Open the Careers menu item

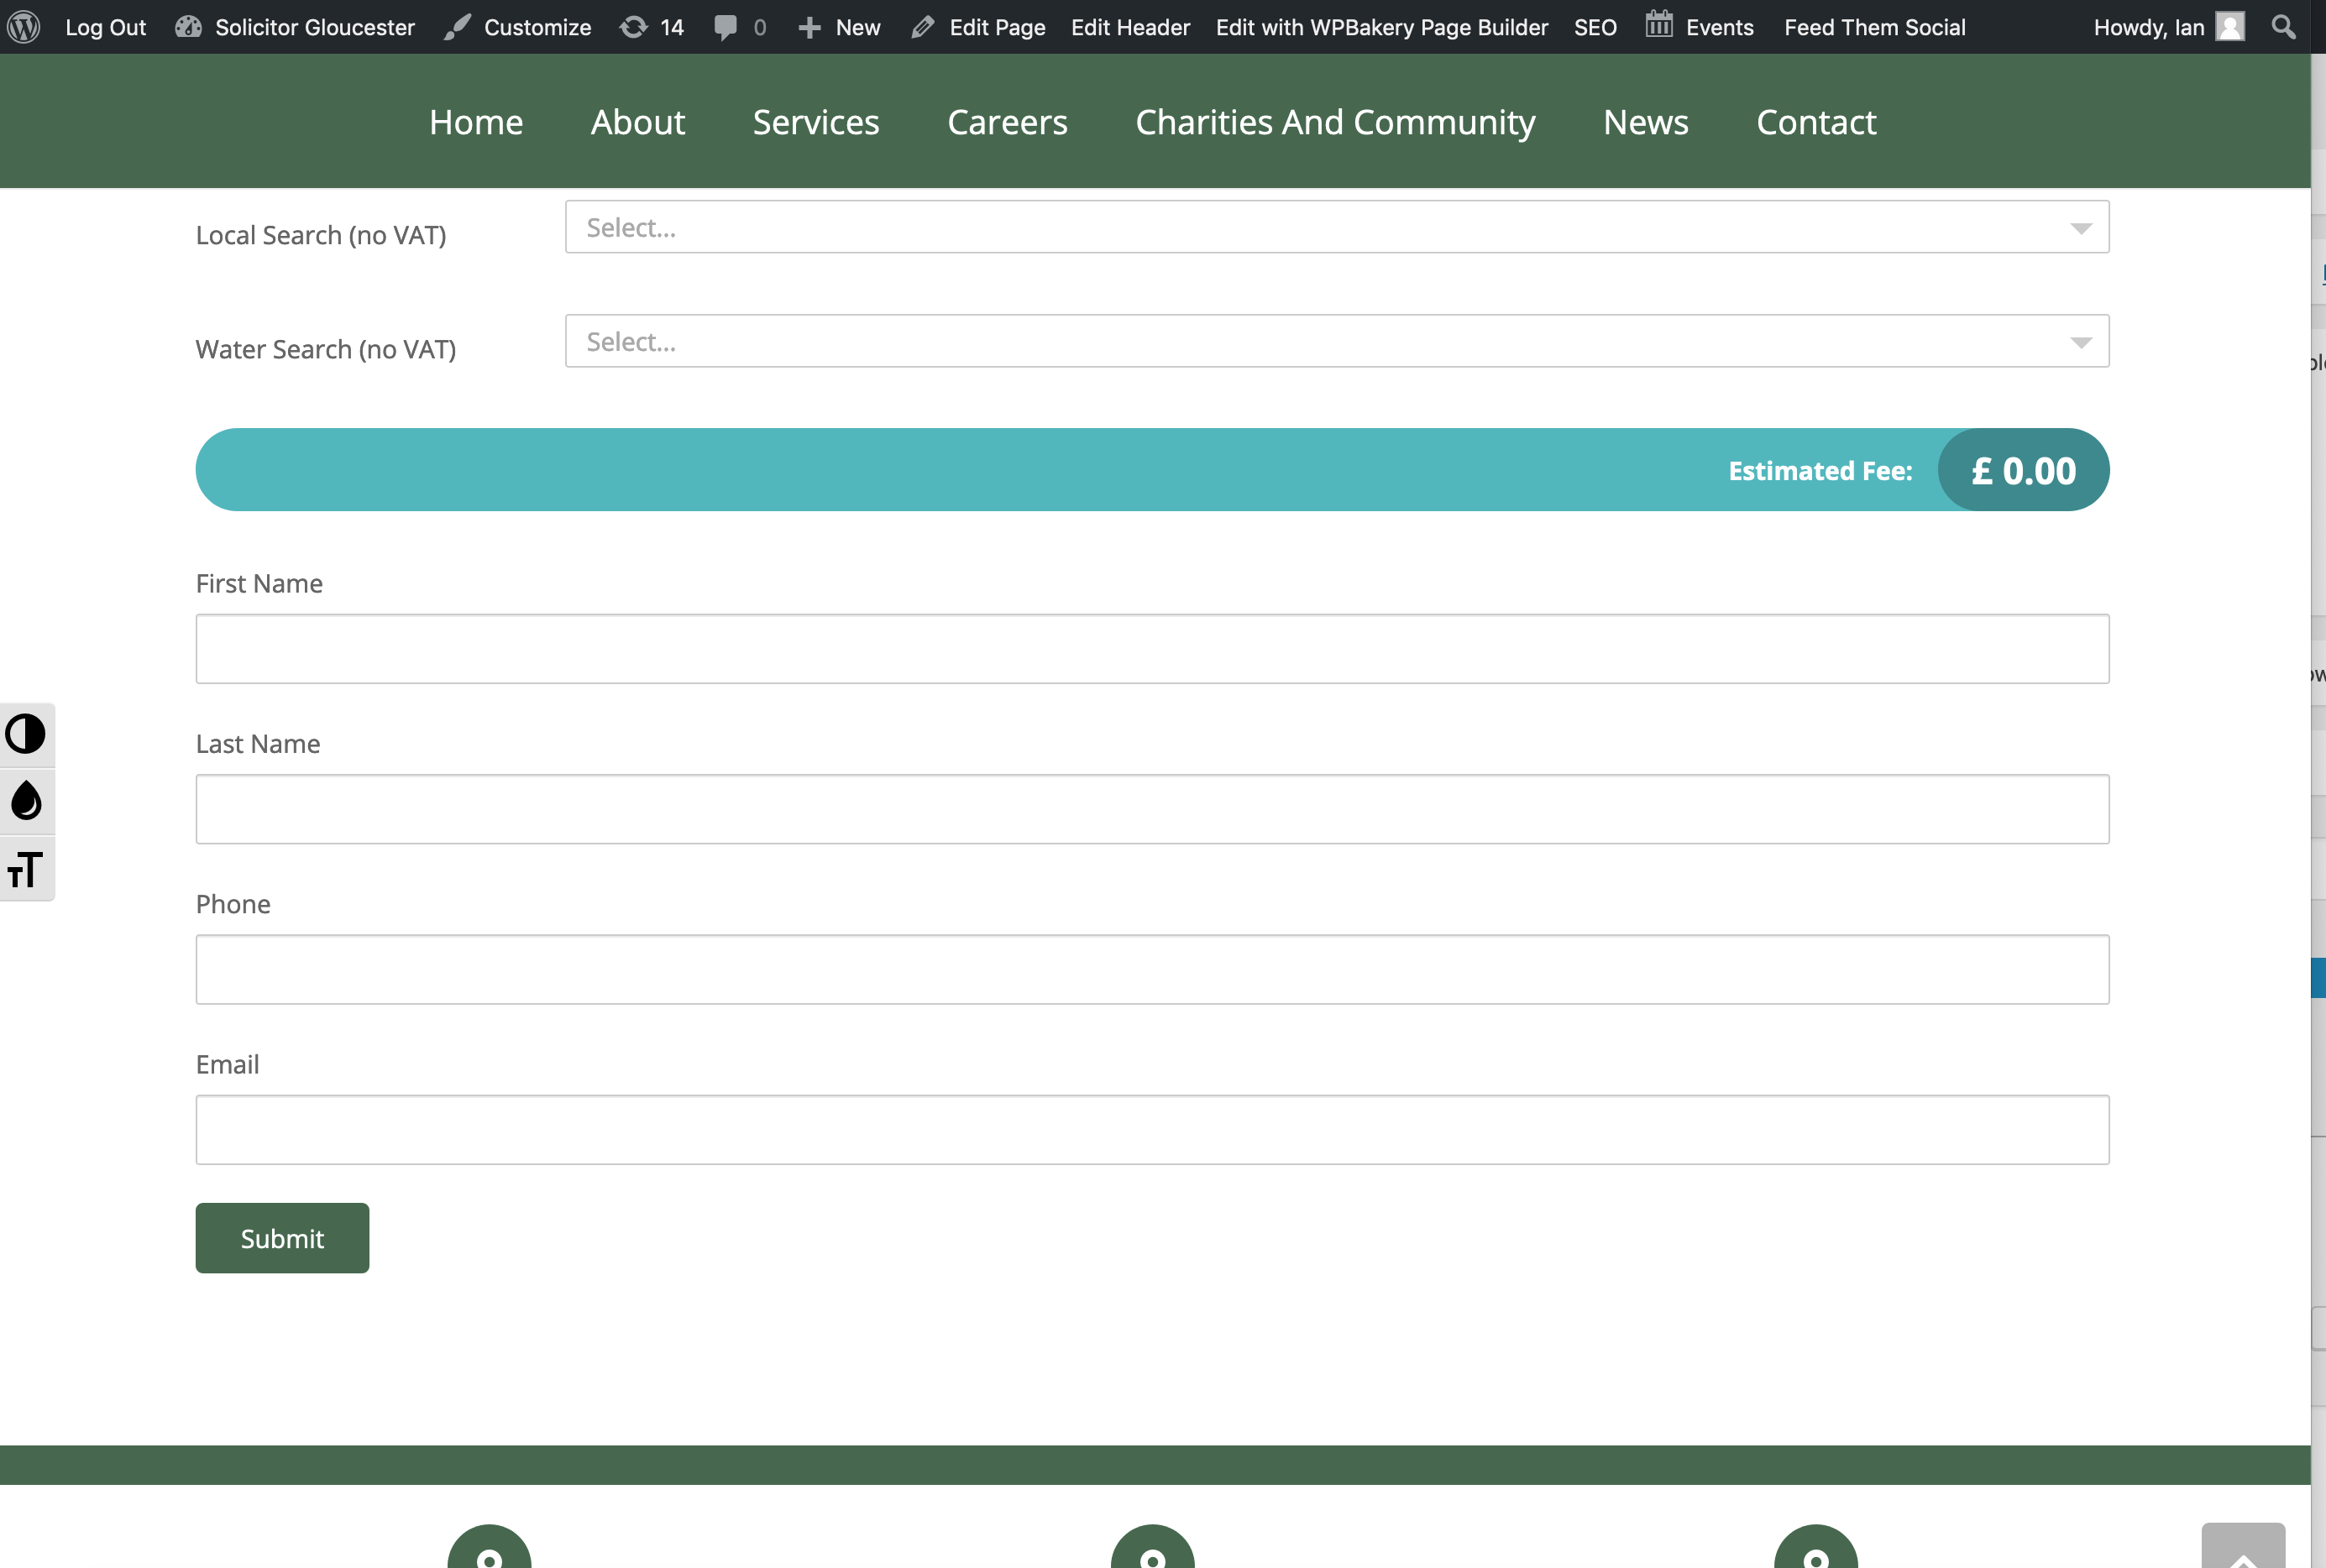click(1008, 122)
